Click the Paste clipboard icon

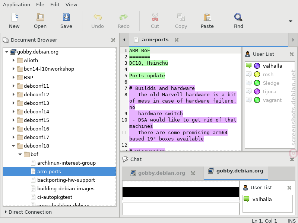pyautogui.click(x=207, y=17)
